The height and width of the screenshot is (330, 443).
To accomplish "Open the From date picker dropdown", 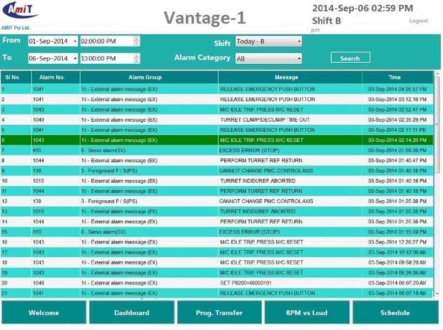I will click(x=75, y=41).
